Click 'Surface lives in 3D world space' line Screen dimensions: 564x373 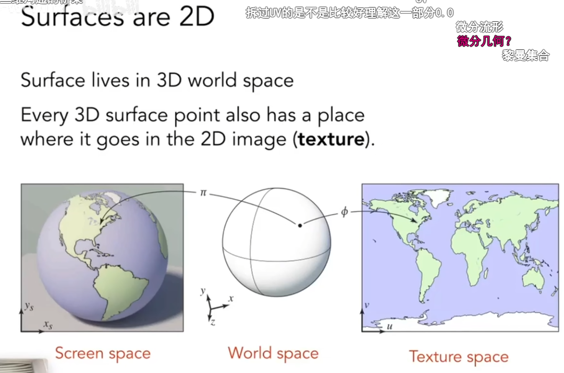coord(157,80)
